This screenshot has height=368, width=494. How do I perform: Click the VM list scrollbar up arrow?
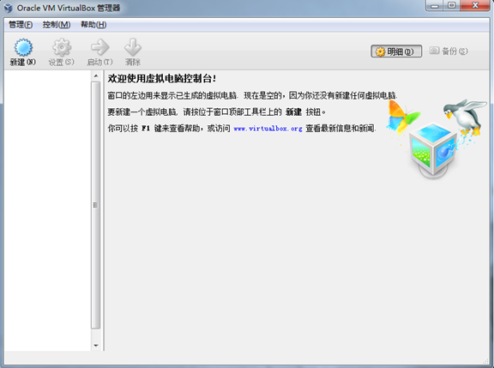(x=96, y=76)
